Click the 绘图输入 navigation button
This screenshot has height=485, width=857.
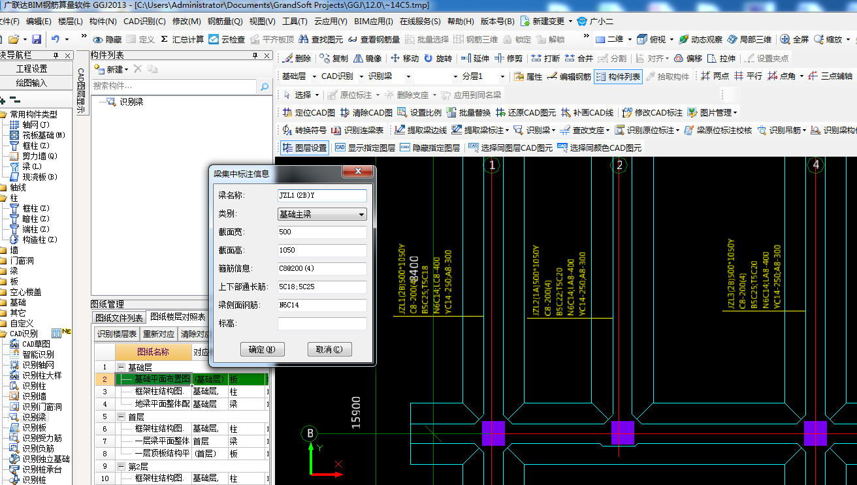click(x=32, y=83)
